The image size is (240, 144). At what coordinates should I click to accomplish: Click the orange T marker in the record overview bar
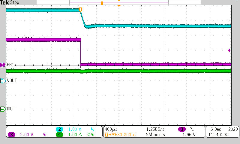pos(102,3)
